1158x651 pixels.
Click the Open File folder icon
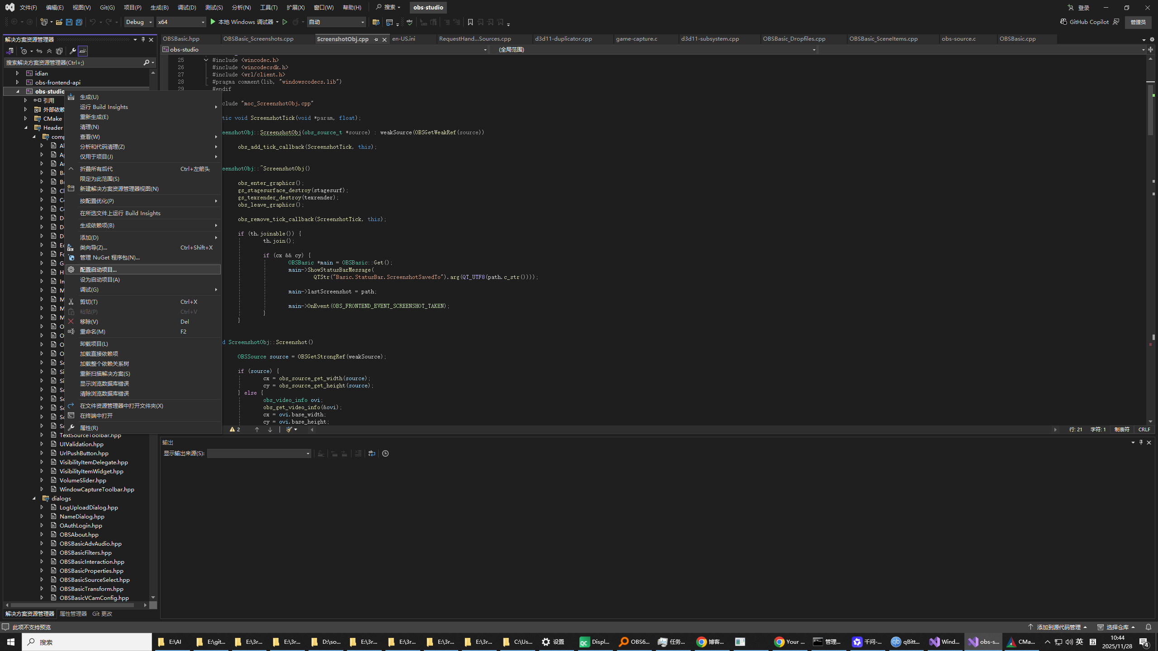point(59,22)
